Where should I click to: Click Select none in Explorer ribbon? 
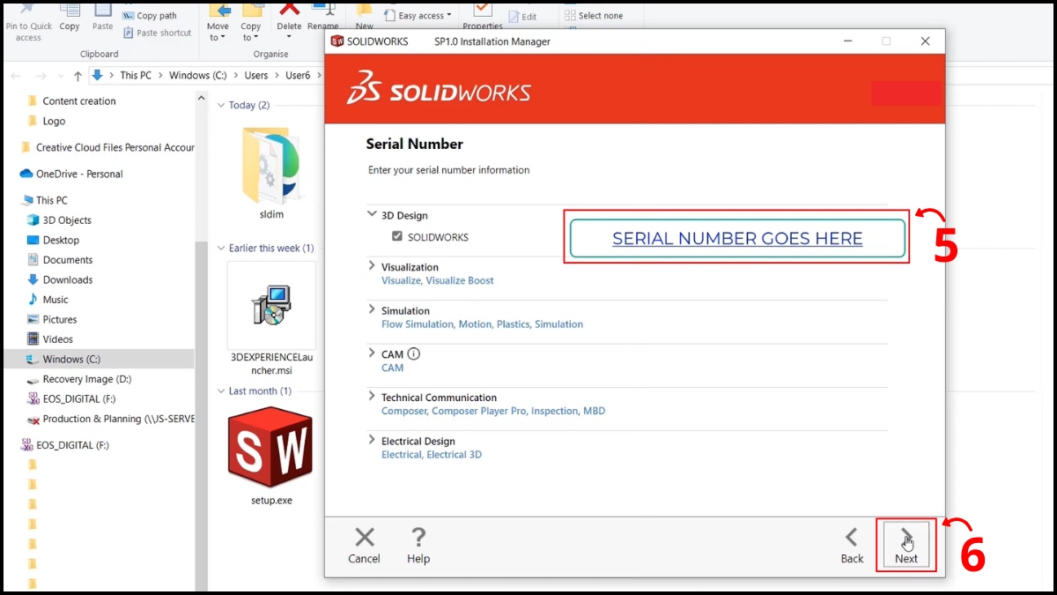pos(593,16)
